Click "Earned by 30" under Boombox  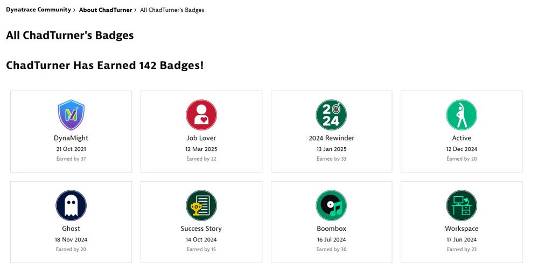pyautogui.click(x=331, y=250)
